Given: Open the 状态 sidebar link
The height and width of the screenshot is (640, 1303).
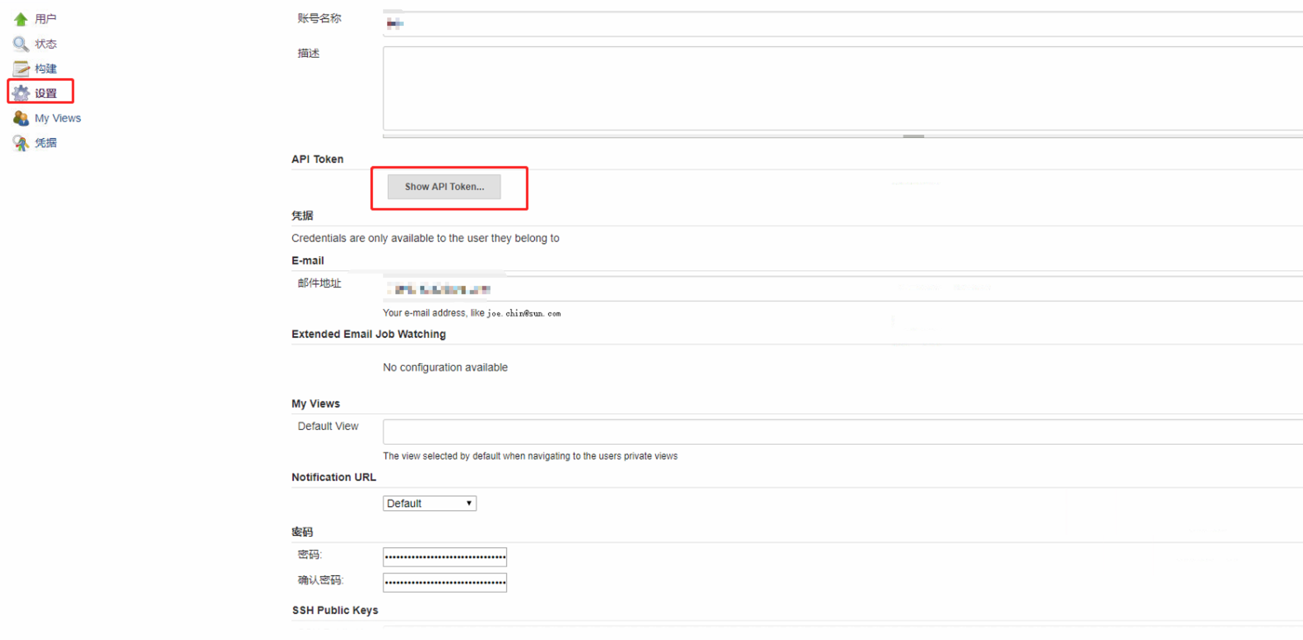Looking at the screenshot, I should [45, 44].
